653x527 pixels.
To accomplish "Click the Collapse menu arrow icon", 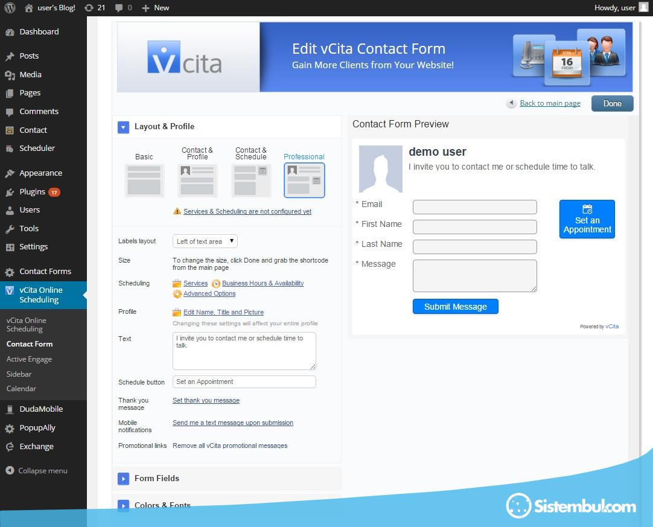I will 10,470.
